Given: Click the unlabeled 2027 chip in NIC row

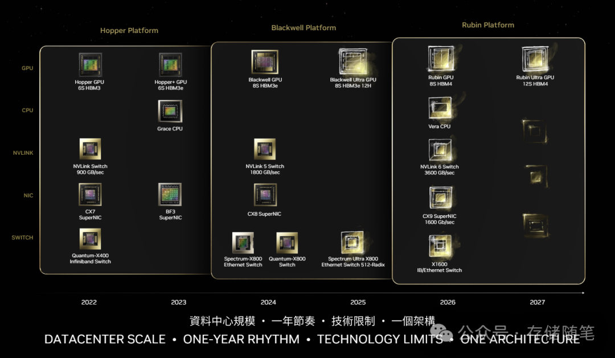Looking at the screenshot, I should (x=535, y=225).
